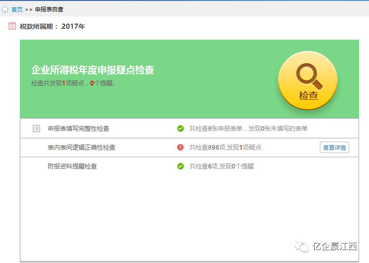The image size is (369, 263).
Task: Select the 申报表自查 breadcrumb text
Action: (x=49, y=9)
